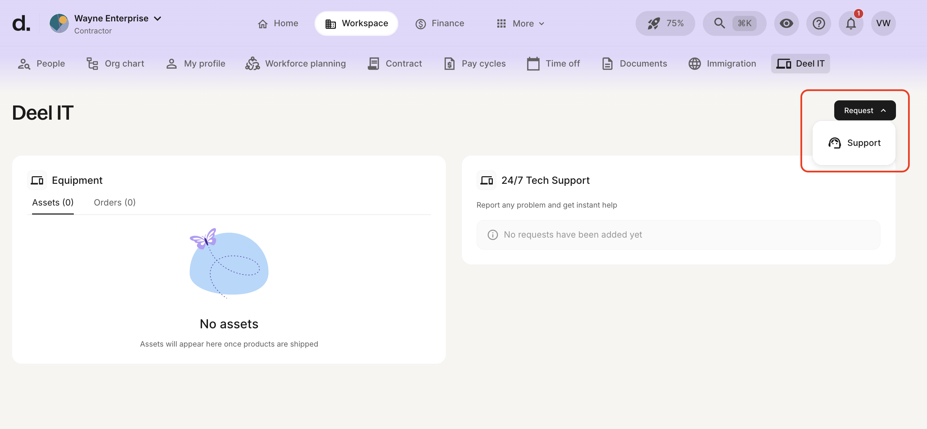Viewport: 927px width, 429px height.
Task: Expand the Wayne Enterprise account switcher
Action: (x=157, y=18)
